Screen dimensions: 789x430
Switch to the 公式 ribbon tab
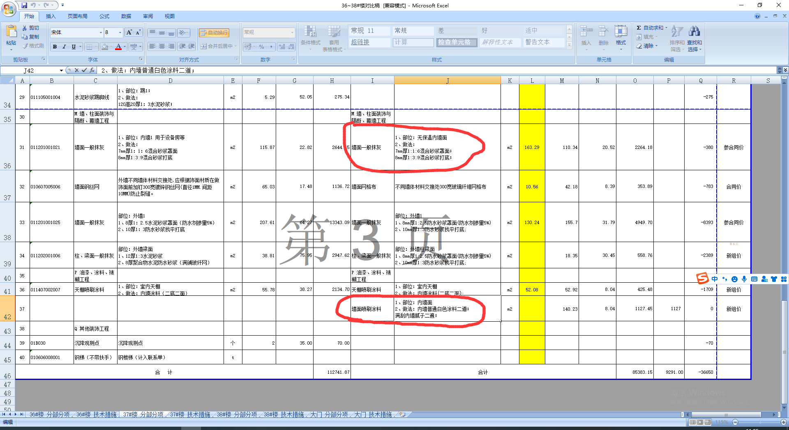pos(104,16)
